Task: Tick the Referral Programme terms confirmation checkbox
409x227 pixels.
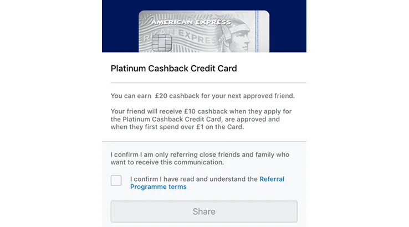Action: pyautogui.click(x=116, y=180)
